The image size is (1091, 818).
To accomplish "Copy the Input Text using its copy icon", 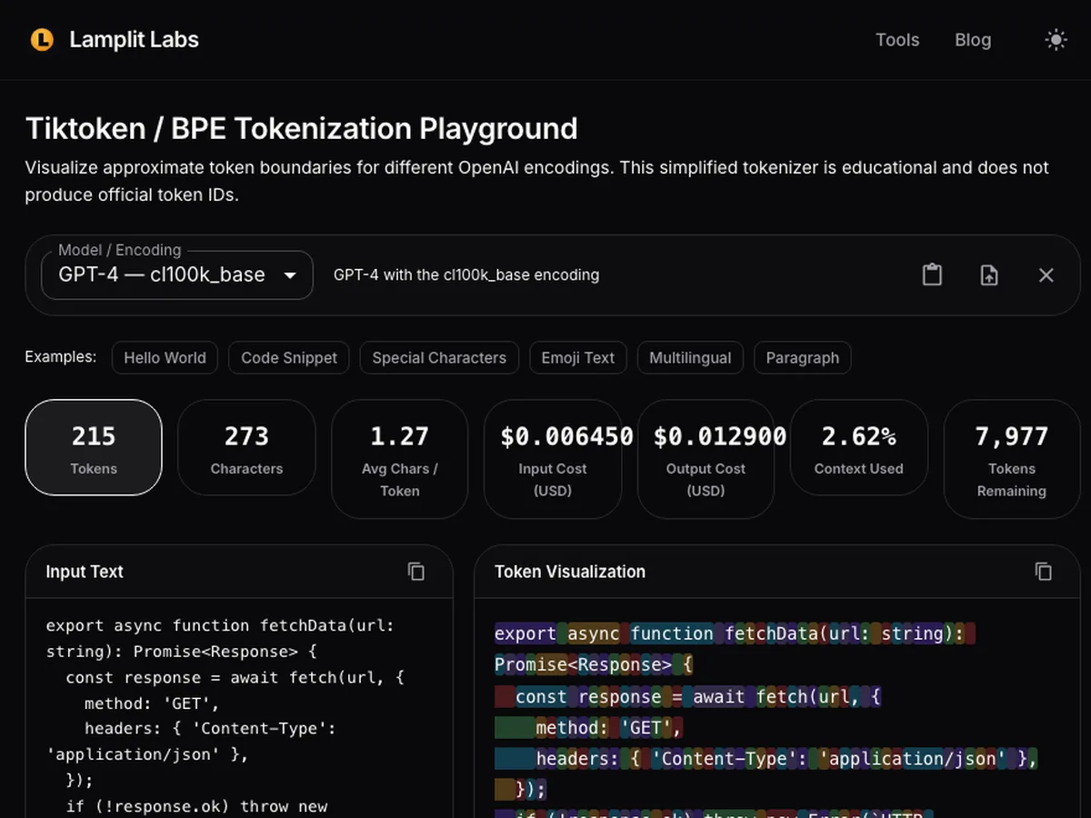I will [x=416, y=572].
